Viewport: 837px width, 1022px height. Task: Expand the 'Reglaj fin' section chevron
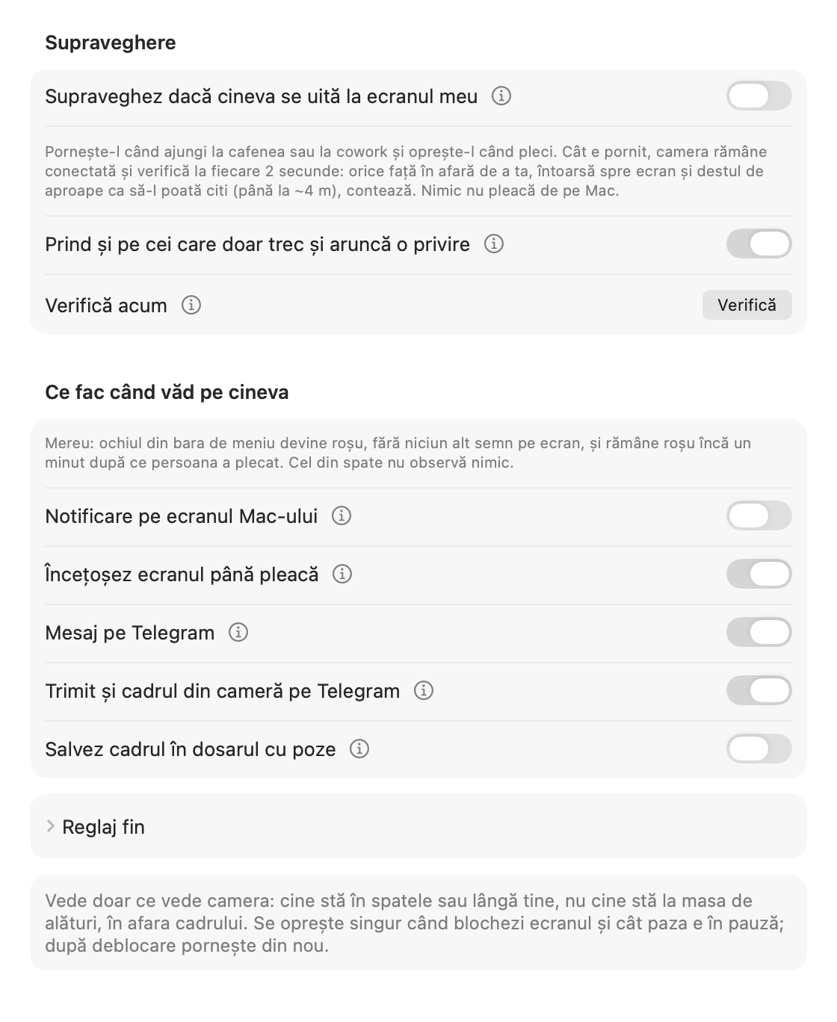51,826
